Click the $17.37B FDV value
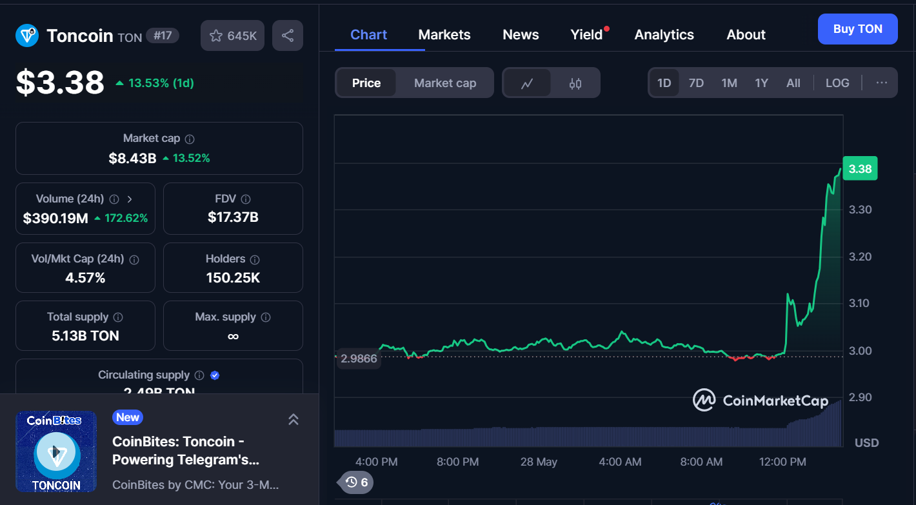Viewport: 916px width, 505px height. 233,217
